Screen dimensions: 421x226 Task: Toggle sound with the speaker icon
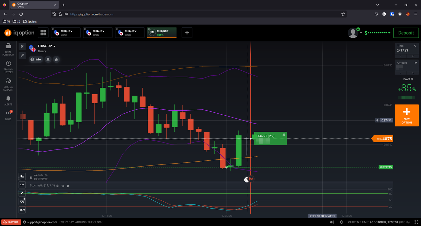pyautogui.click(x=332, y=222)
